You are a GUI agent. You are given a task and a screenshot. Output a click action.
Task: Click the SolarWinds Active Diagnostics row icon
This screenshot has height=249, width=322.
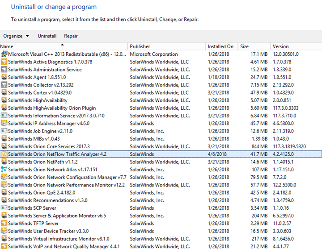pyautogui.click(x=4, y=62)
